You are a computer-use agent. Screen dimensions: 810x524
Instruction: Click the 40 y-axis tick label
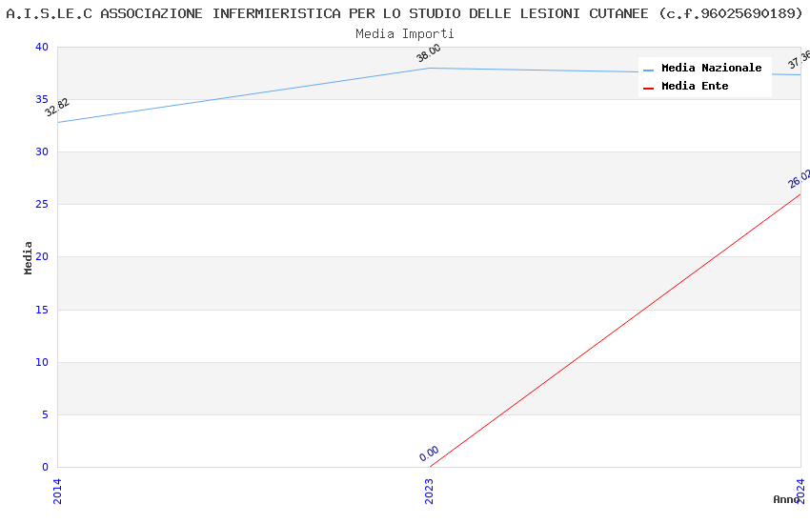(41, 48)
